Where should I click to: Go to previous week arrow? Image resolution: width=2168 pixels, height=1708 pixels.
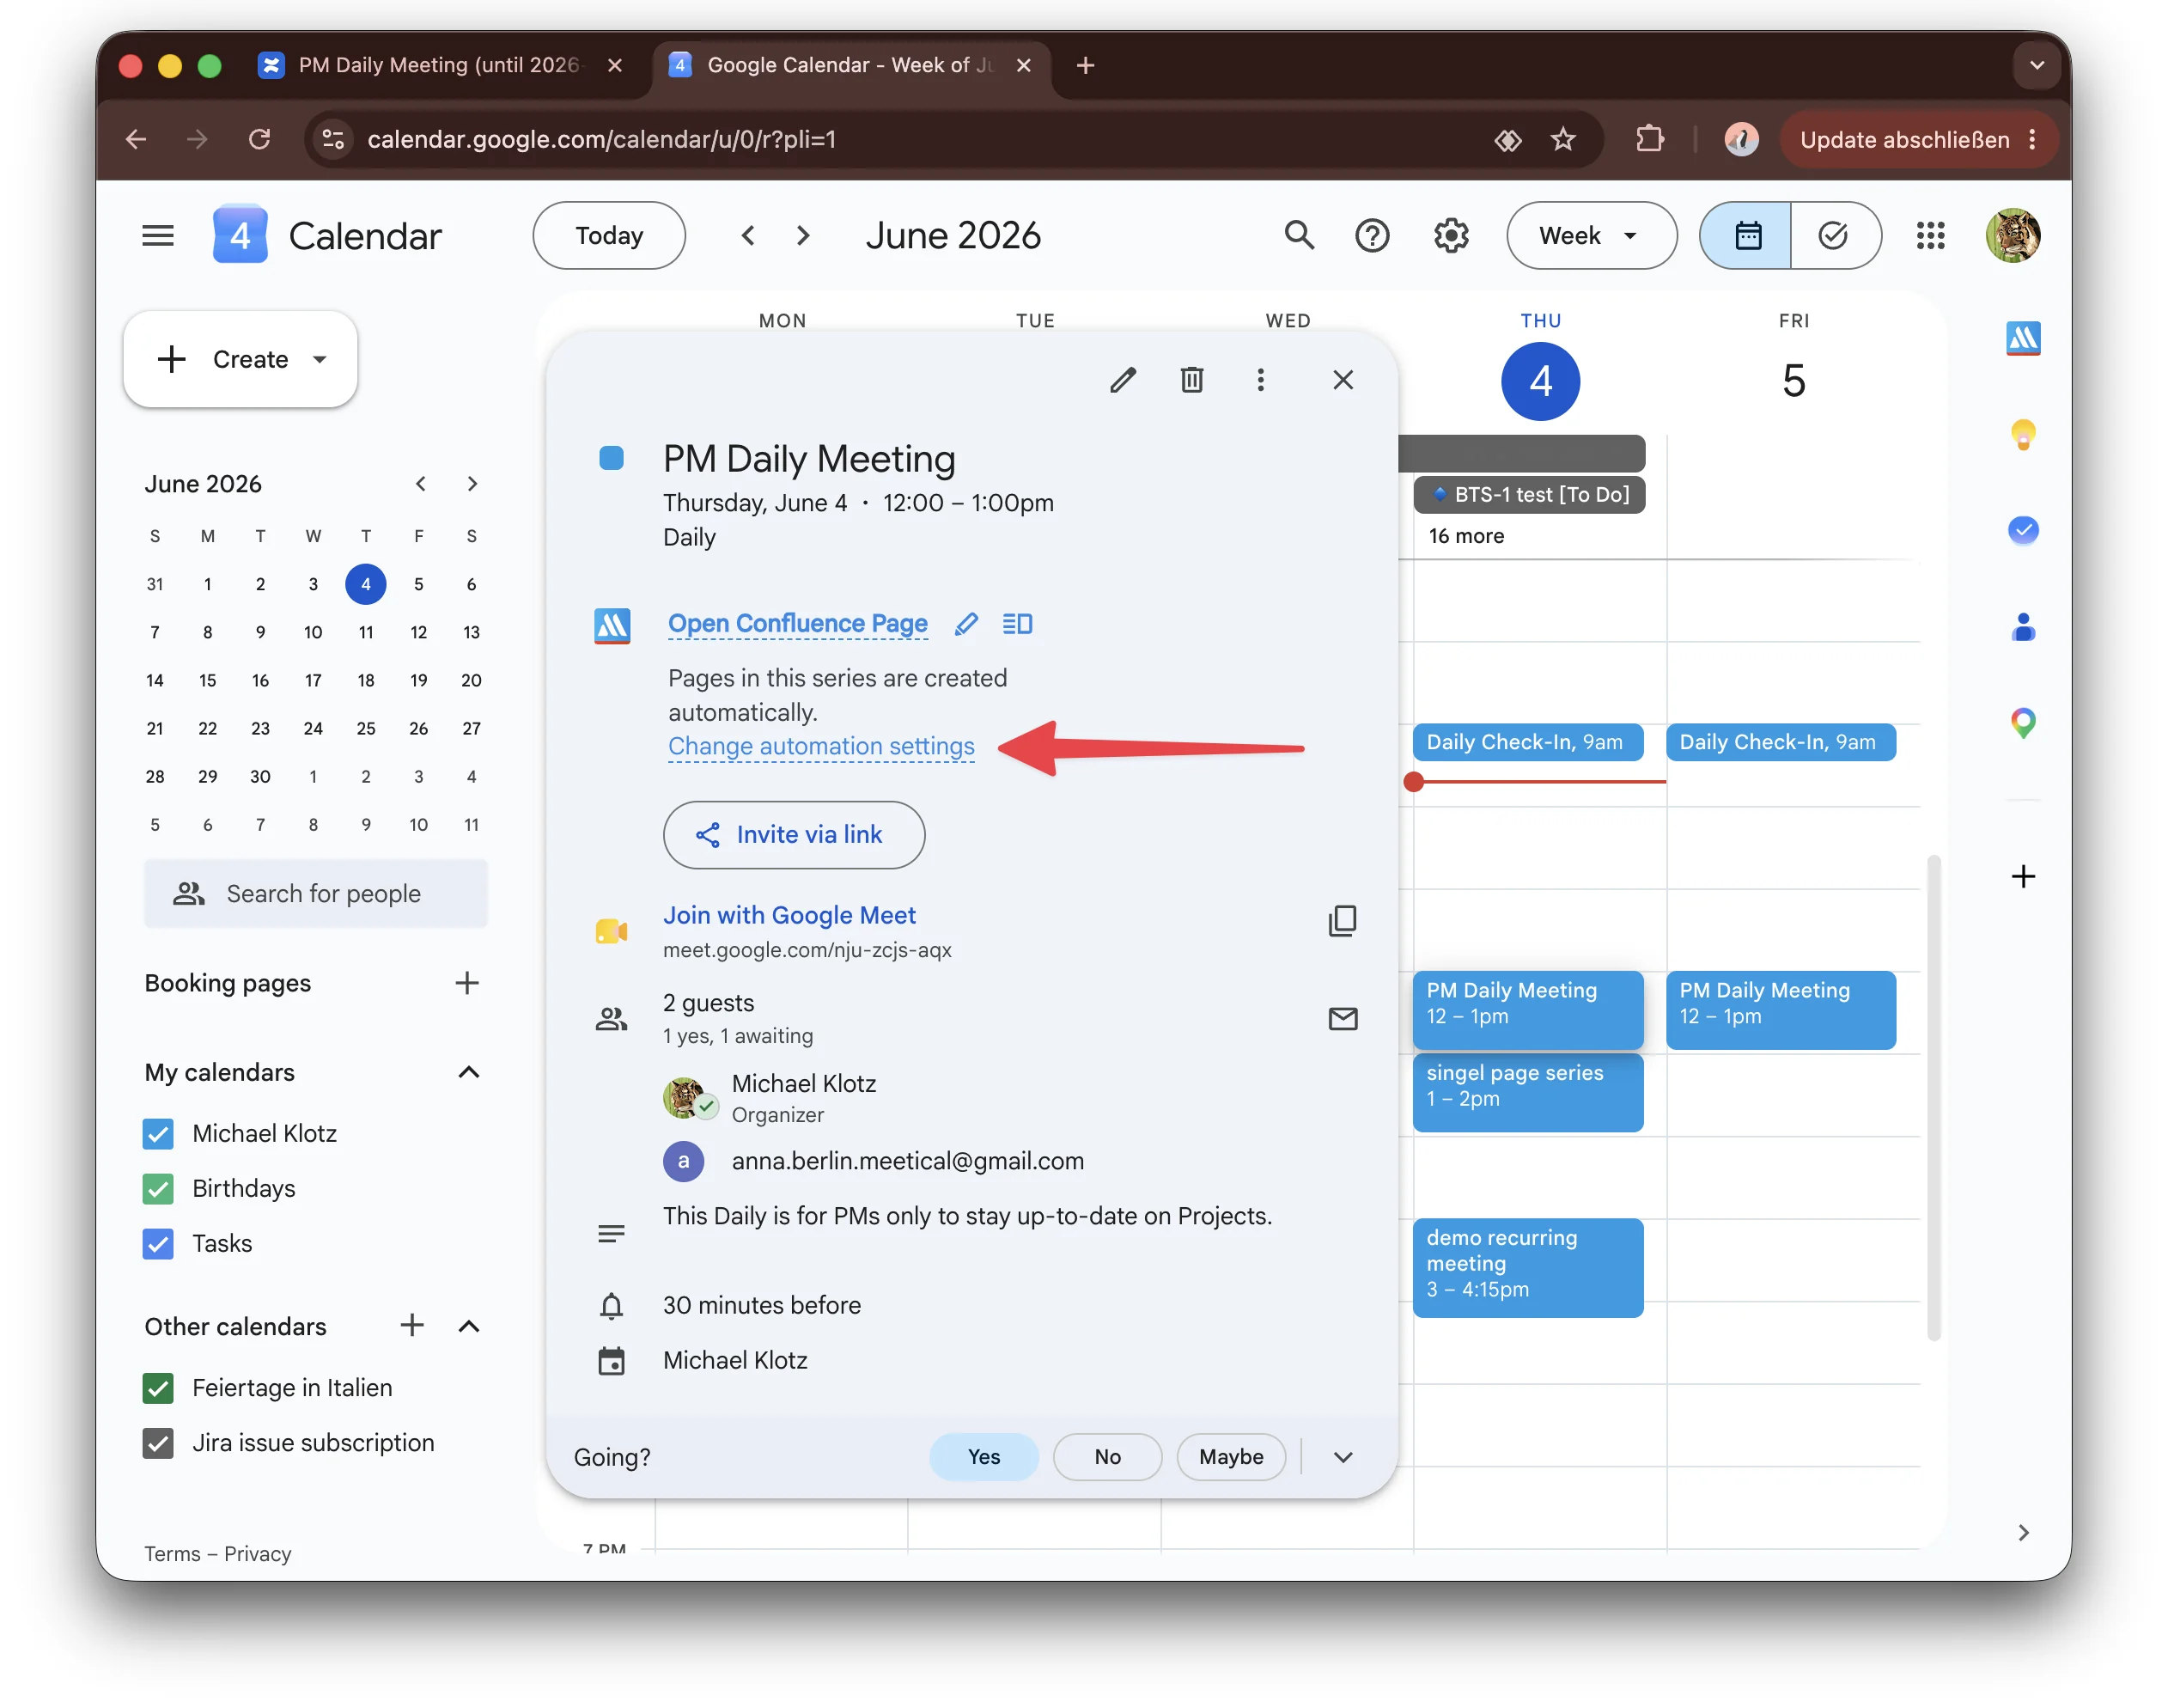[747, 236]
